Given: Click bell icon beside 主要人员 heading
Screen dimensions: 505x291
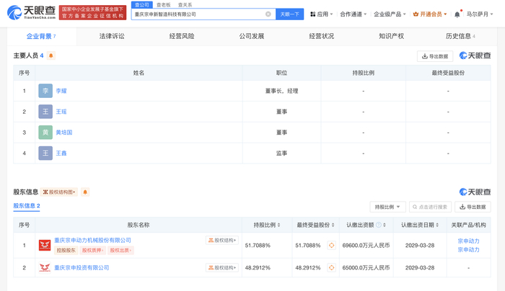Looking at the screenshot, I should point(51,56).
